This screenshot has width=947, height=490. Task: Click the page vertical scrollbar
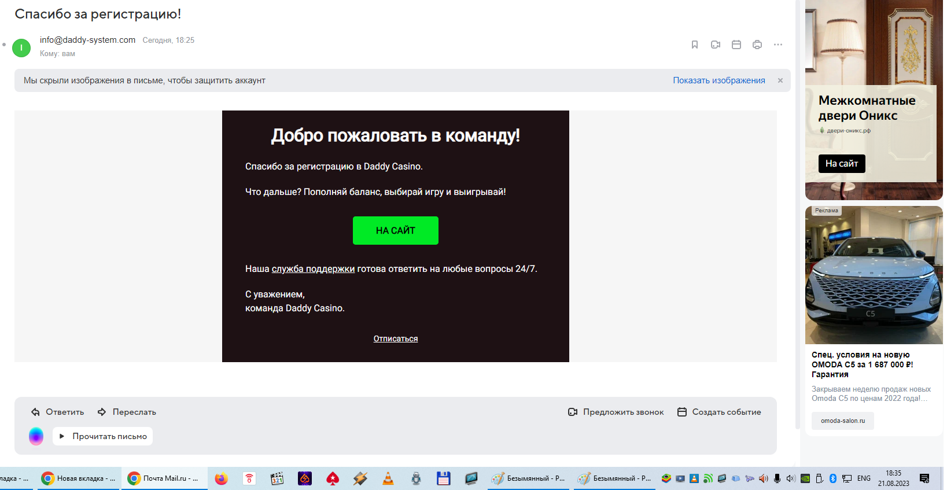pyautogui.click(x=798, y=214)
